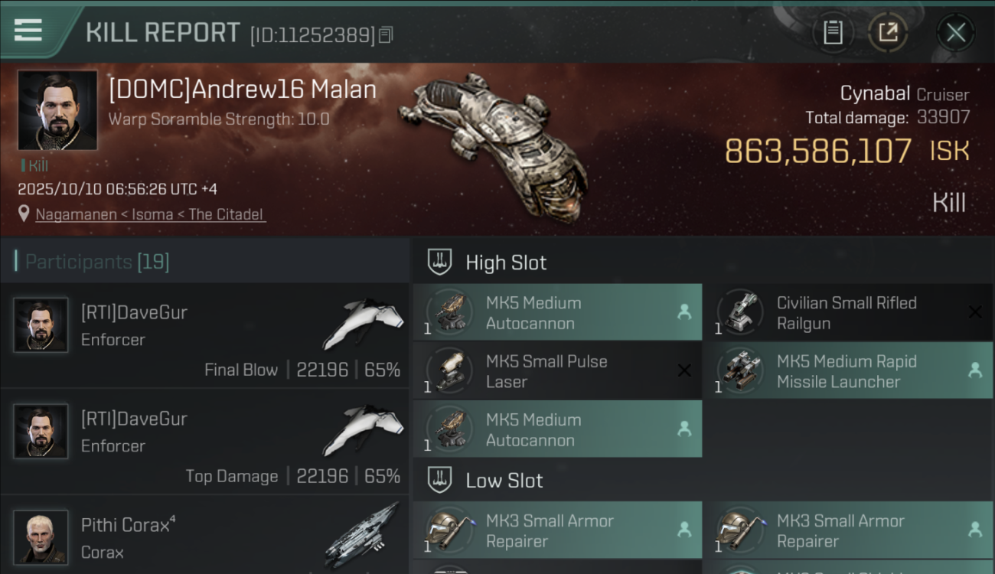Open the Nagamanen < Isoma < The Citadel location link
Viewport: 995px width, 574px height.
point(150,214)
